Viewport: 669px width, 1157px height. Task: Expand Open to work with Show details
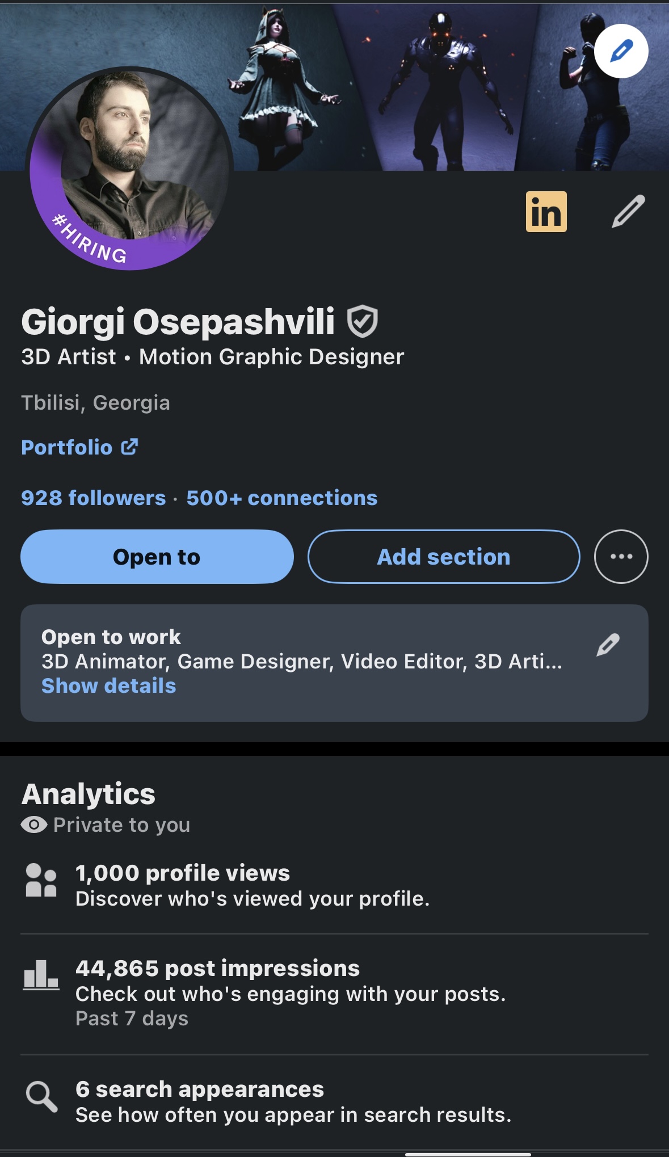click(x=109, y=686)
